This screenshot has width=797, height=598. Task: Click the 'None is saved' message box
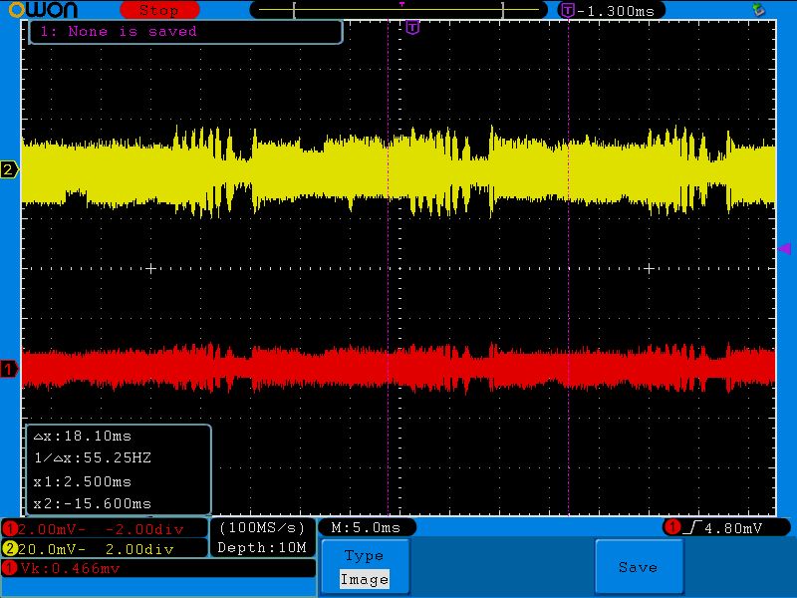click(186, 32)
